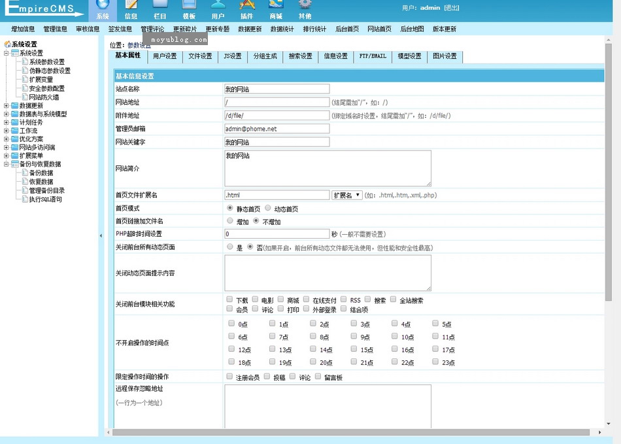This screenshot has height=444, width=621.
Task: Open the FTP/EMAIL tab
Action: point(373,56)
